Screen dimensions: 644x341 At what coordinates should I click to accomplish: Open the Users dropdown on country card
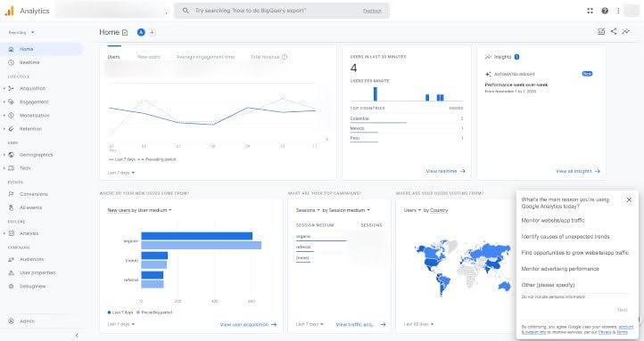coord(412,210)
